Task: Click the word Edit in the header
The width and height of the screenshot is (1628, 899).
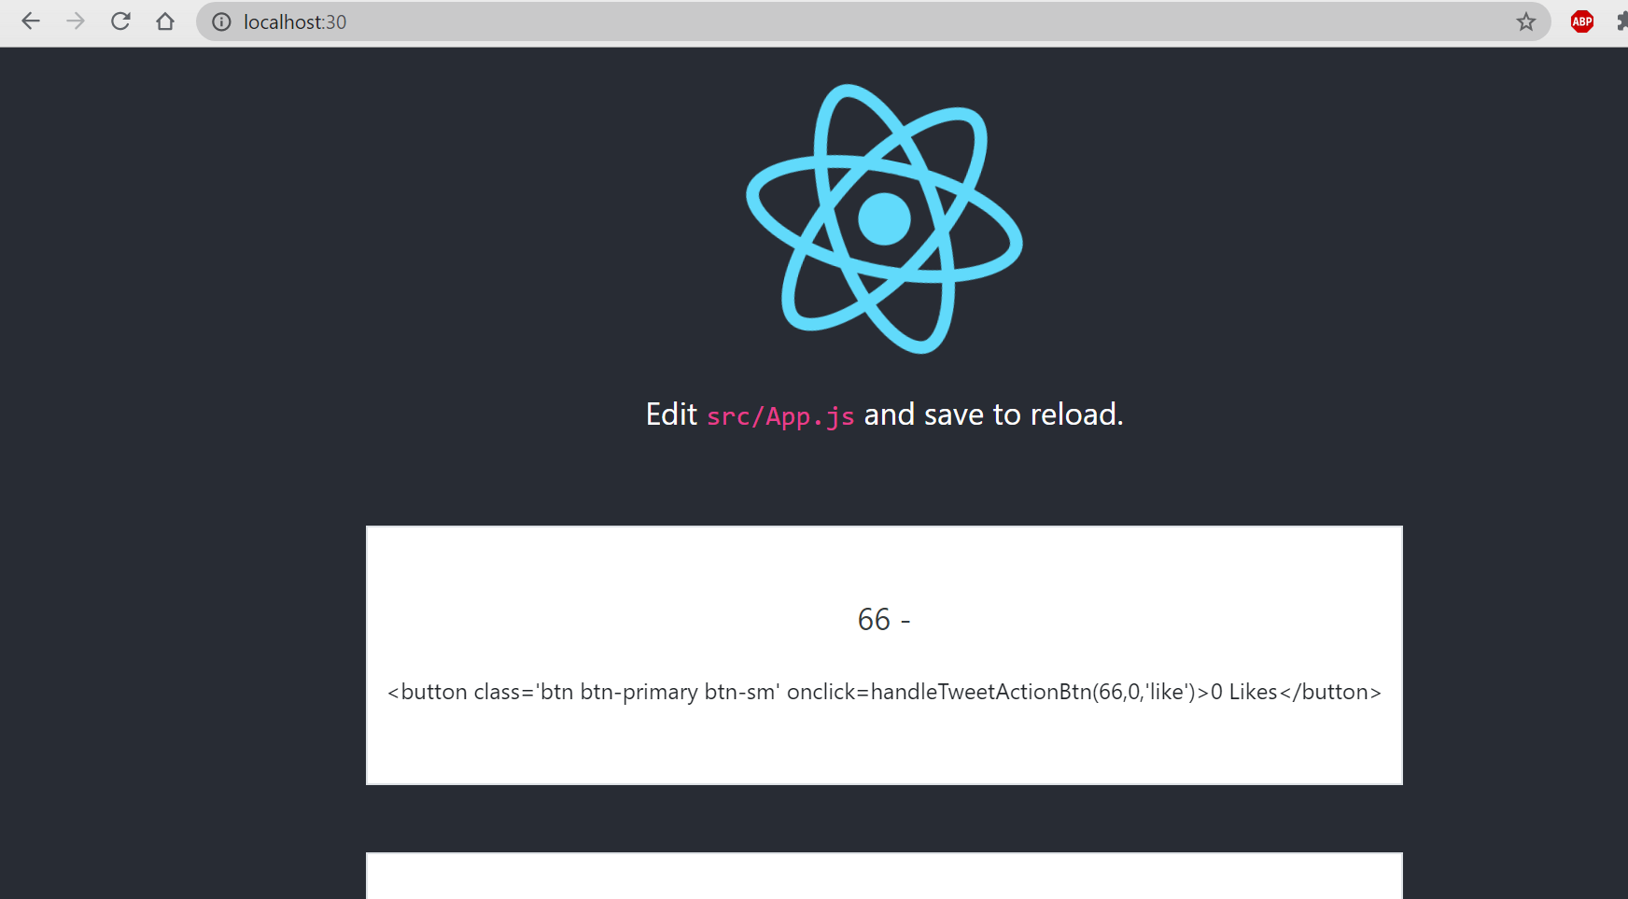Action: [x=671, y=414]
